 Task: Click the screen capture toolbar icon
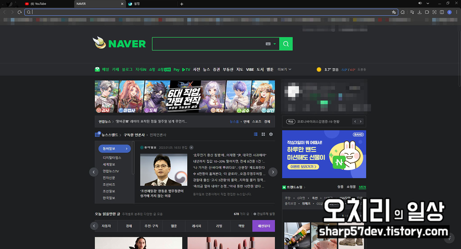(434, 12)
